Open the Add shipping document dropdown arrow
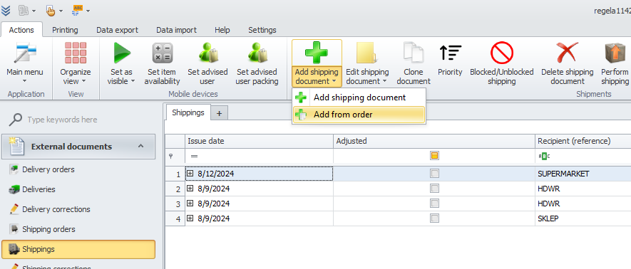Screen dimensions: 631x269 334,82
